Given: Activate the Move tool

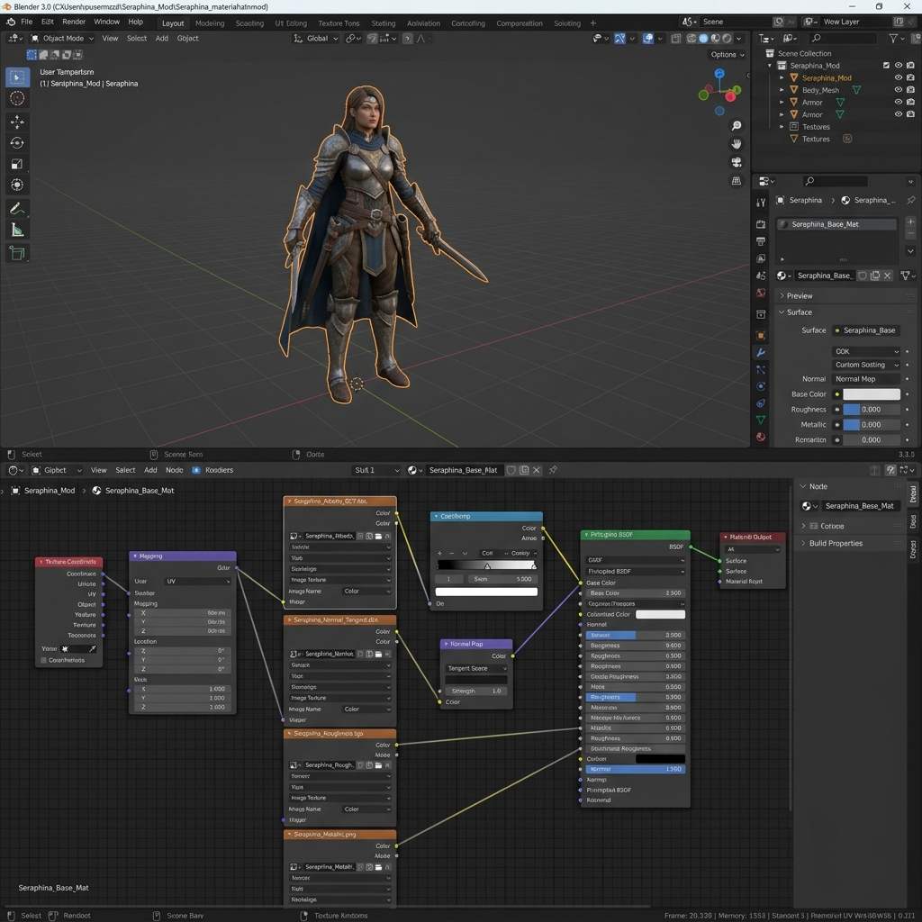Looking at the screenshot, I should point(17,122).
